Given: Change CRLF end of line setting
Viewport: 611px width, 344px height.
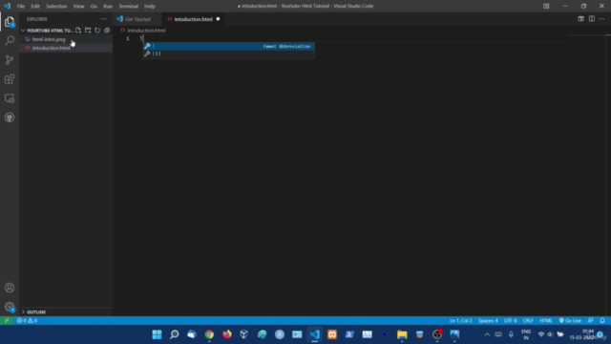Looking at the screenshot, I should pos(528,321).
